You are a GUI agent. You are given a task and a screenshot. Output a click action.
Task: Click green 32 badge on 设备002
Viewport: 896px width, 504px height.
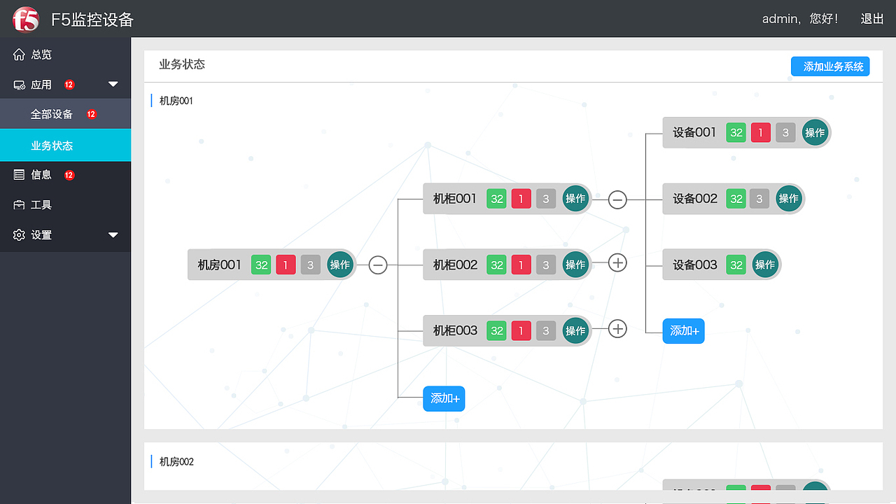pyautogui.click(x=736, y=199)
